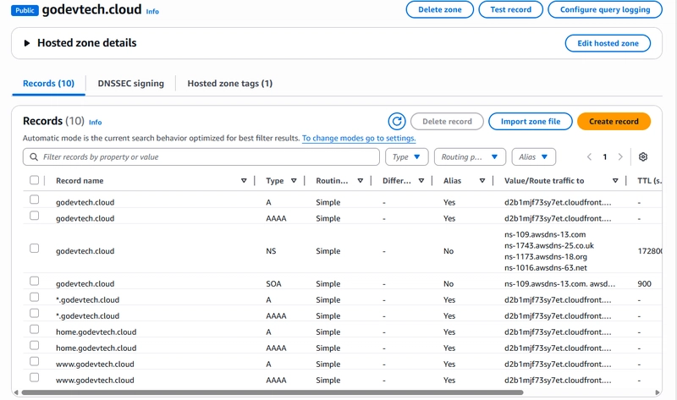Sort by Alias column arrow
The image size is (677, 400).
point(482,181)
